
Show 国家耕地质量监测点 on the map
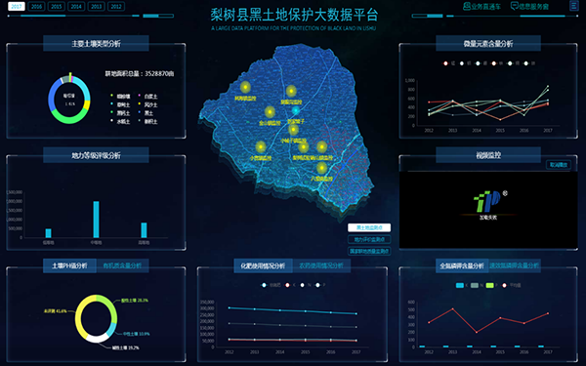pyautogui.click(x=369, y=251)
